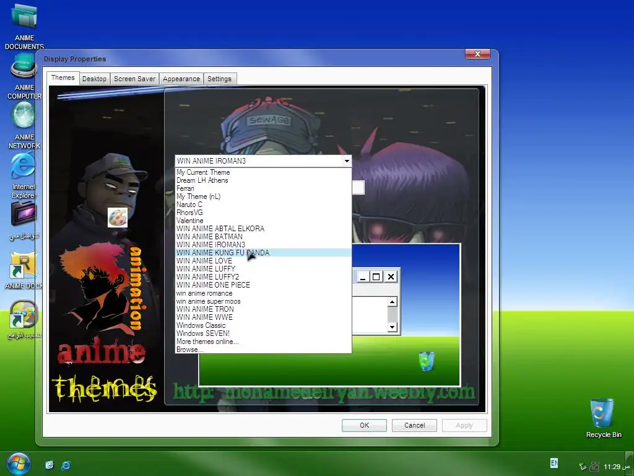Screen dimensions: 634x476
Task: Click the EN language indicator in tray
Action: click(554, 463)
